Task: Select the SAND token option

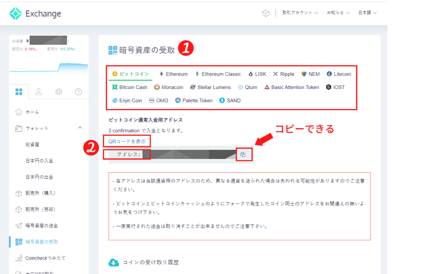Action: click(230, 100)
